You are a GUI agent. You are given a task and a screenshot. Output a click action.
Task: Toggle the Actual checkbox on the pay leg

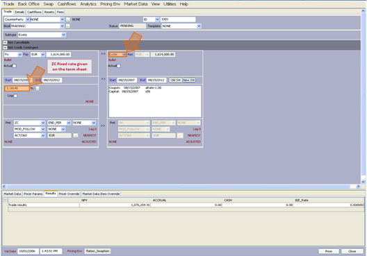click(15, 66)
